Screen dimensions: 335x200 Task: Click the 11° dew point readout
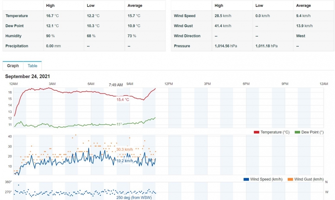coord(119,124)
